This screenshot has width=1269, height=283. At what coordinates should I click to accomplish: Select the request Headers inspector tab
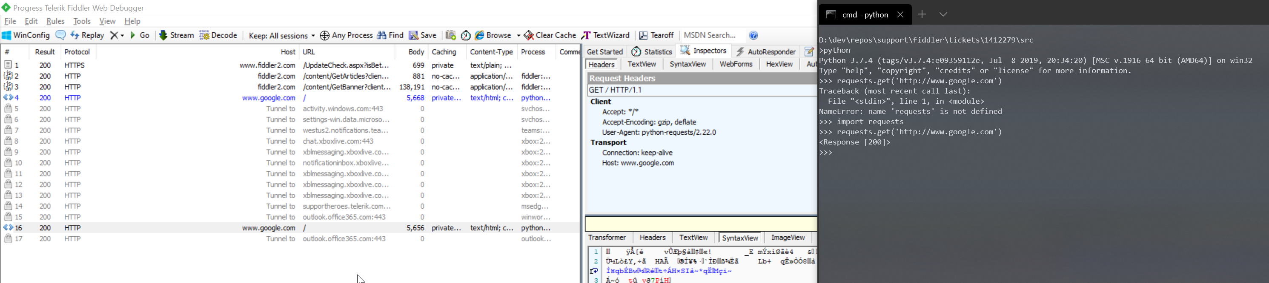602,64
